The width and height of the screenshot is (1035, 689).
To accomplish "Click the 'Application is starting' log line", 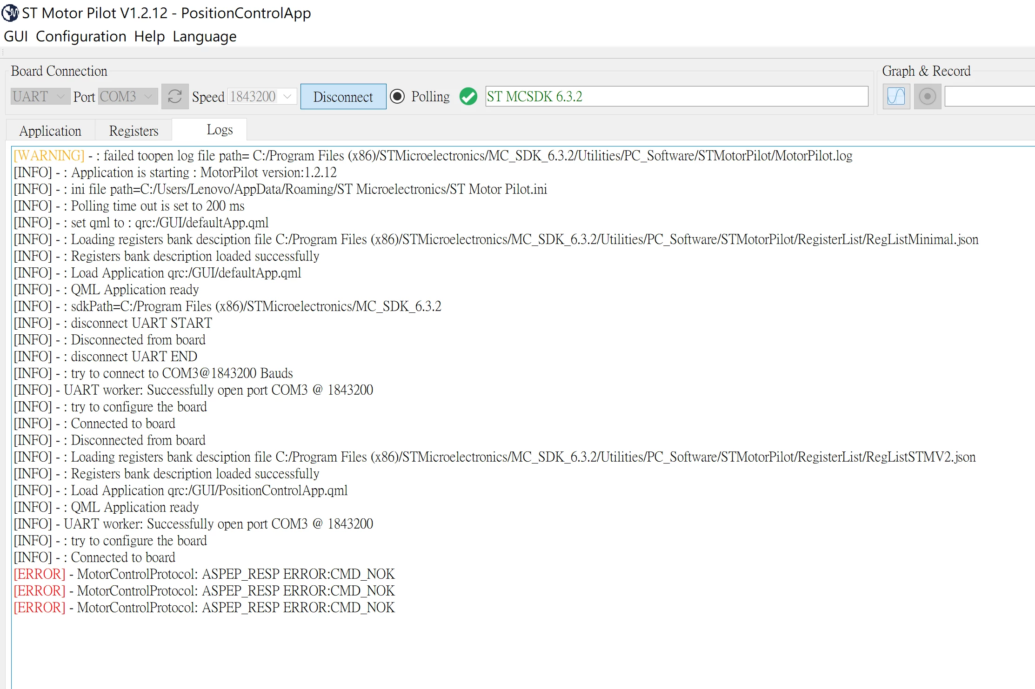I will point(175,172).
